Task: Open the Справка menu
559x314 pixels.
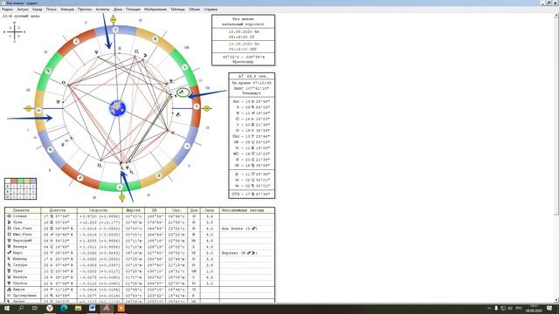Action: (210, 10)
